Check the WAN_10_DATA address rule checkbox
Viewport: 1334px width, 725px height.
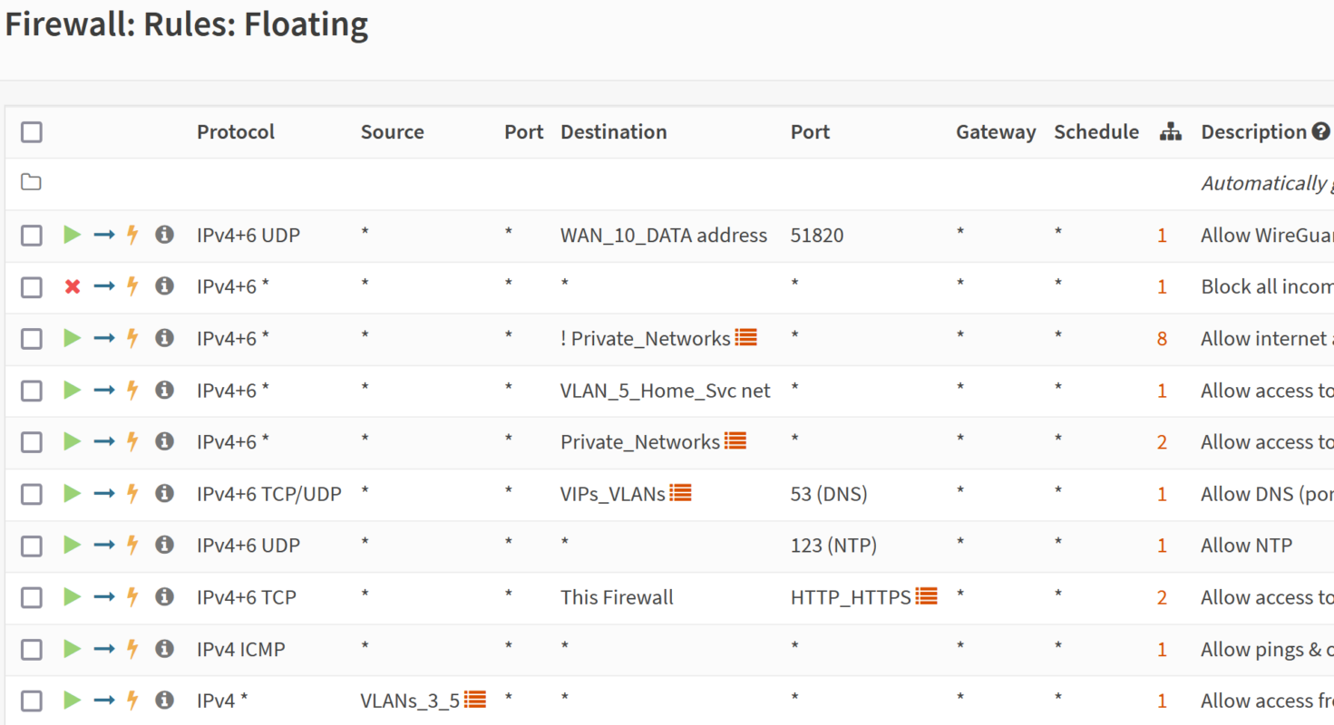(32, 236)
